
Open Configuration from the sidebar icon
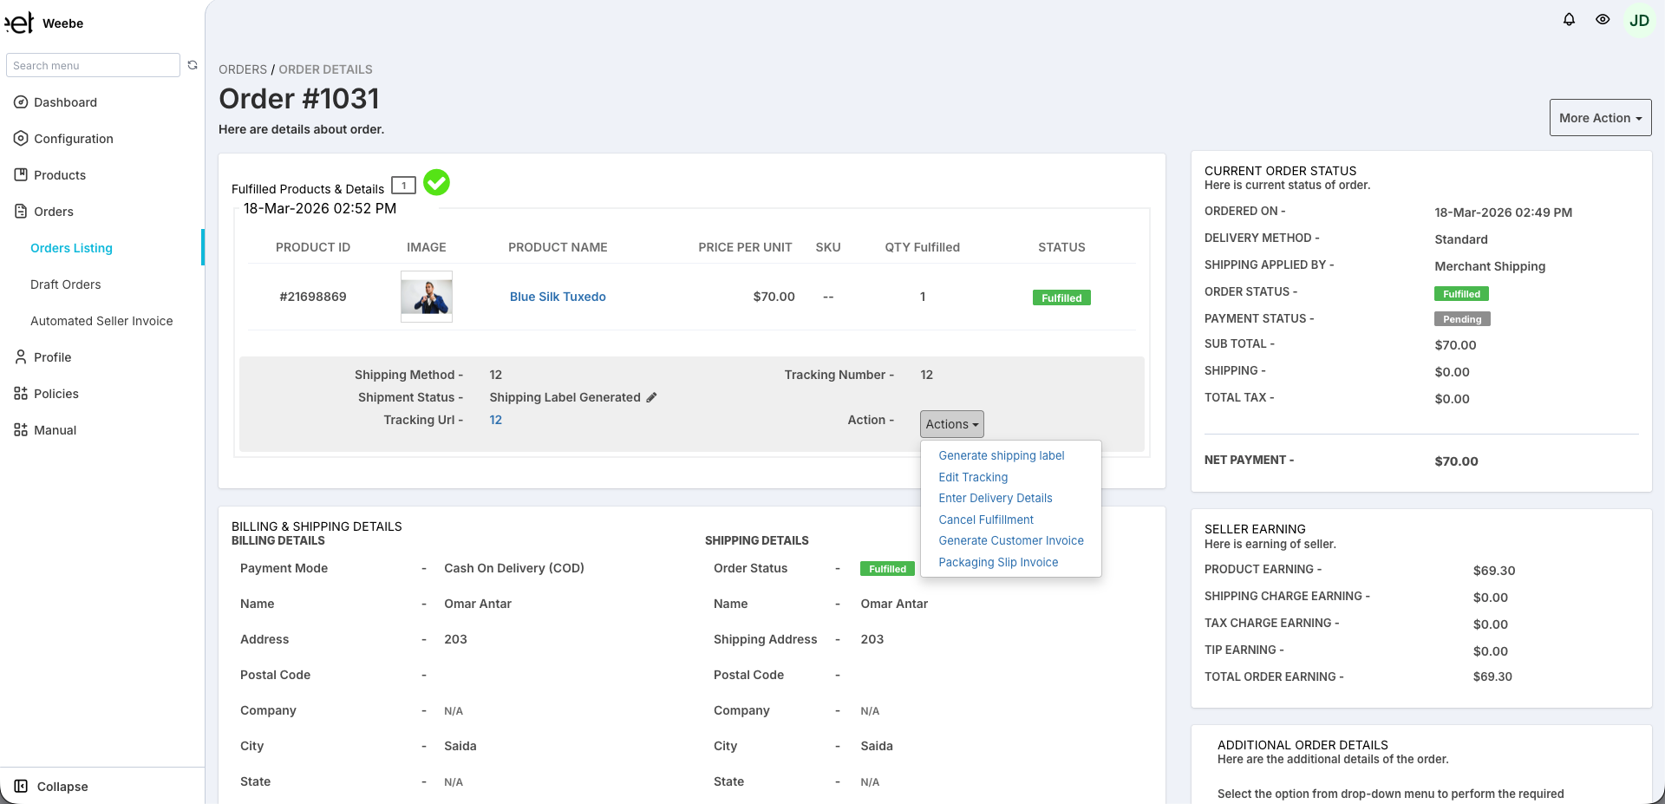19,139
